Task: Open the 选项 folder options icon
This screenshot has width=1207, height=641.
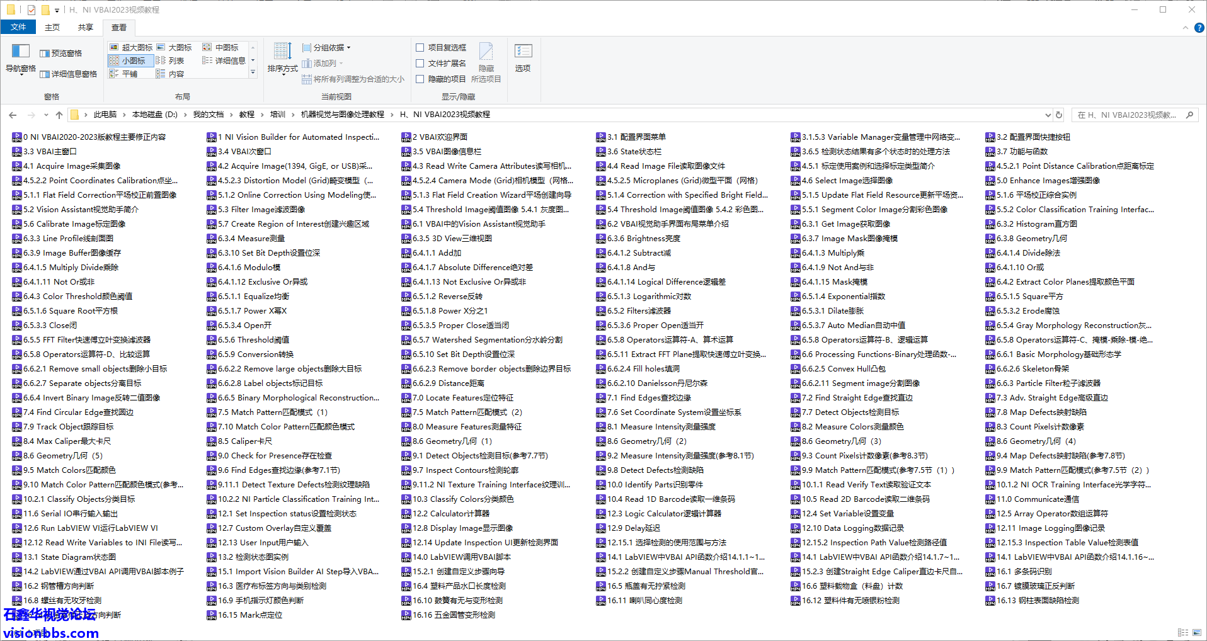Action: [x=523, y=57]
